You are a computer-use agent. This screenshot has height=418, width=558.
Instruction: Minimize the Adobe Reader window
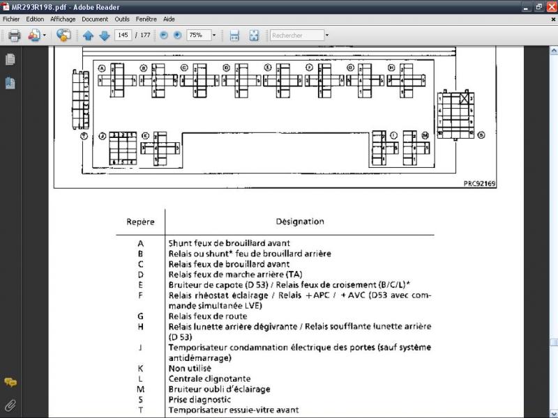(x=527, y=7)
